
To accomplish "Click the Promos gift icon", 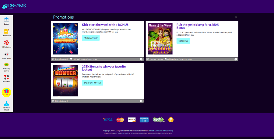I will point(6,92).
